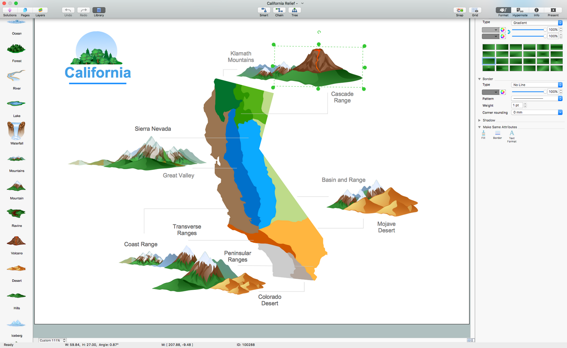
Task: Click the Undo toolbar button
Action: click(x=68, y=12)
